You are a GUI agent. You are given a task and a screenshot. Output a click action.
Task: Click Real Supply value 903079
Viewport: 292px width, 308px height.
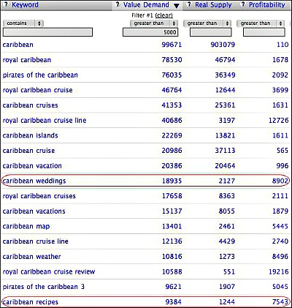click(x=223, y=45)
